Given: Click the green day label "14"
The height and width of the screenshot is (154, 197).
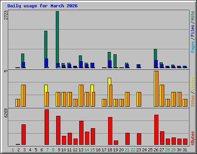Looking at the screenshot, I should pos(87,150).
